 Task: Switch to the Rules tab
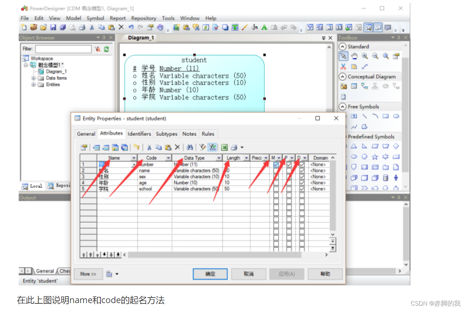coord(208,134)
